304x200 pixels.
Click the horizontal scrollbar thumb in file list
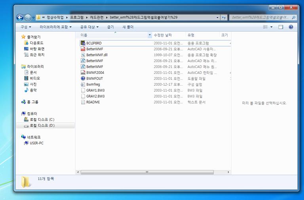[x=147, y=172]
